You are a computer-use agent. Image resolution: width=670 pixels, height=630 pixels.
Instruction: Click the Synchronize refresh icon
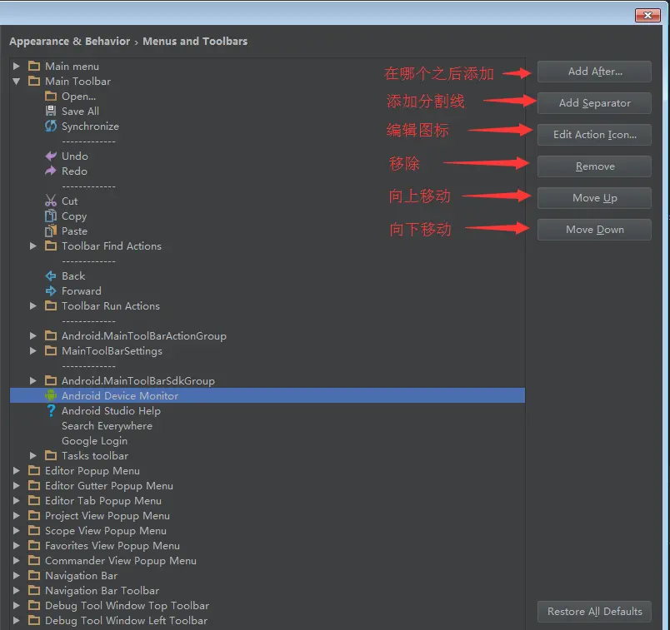click(x=51, y=126)
